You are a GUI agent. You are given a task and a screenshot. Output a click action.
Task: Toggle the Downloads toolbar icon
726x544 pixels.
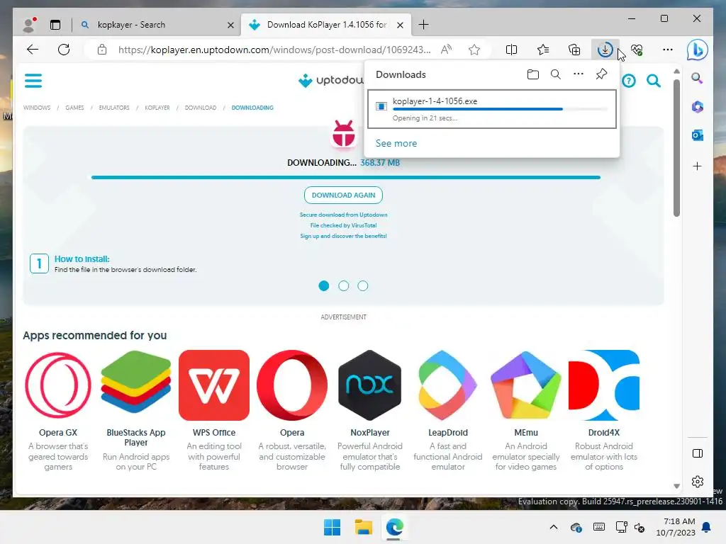(605, 50)
